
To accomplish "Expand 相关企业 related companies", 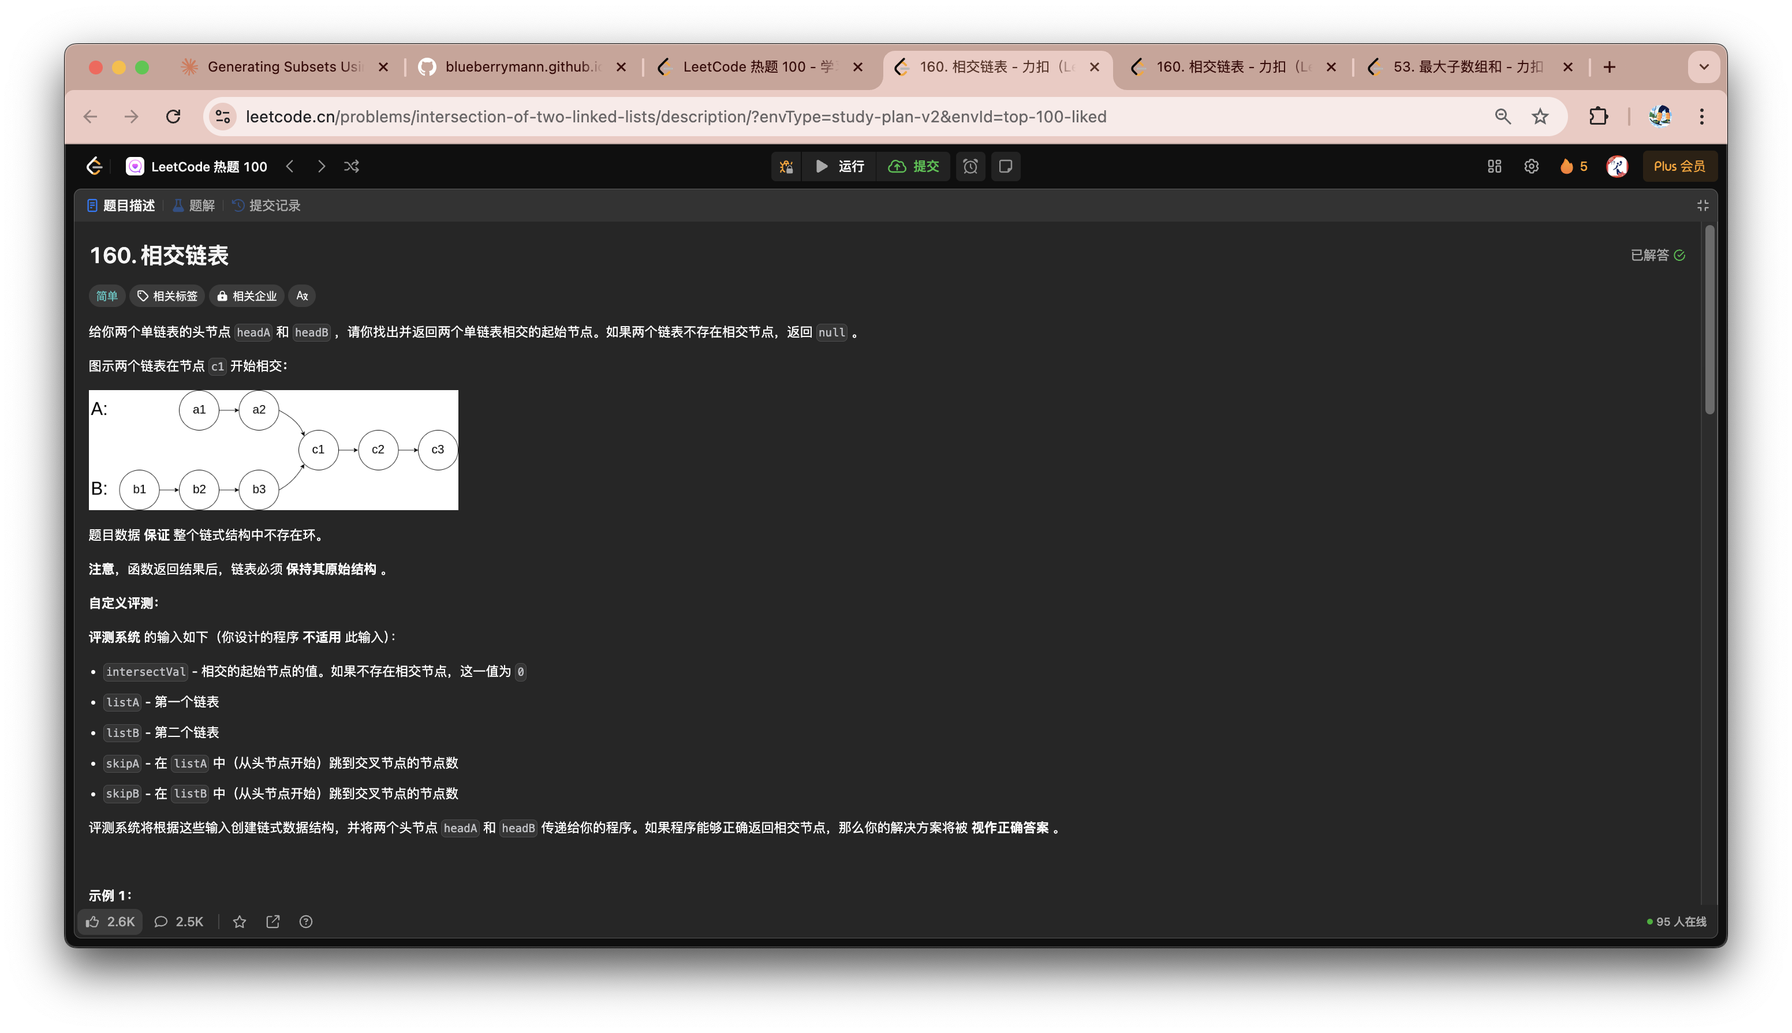I will [x=247, y=296].
